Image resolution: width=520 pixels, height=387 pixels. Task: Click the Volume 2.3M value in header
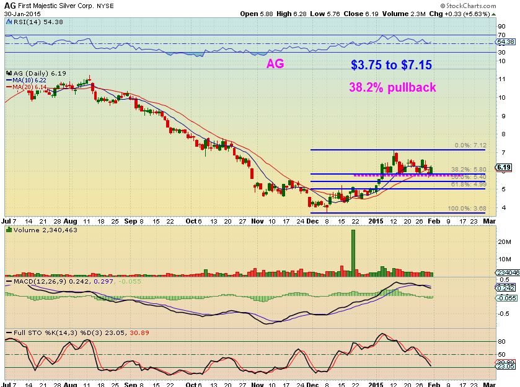click(x=403, y=14)
